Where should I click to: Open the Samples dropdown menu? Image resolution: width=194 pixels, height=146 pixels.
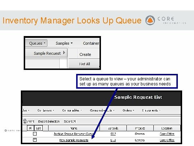pyautogui.click(x=64, y=43)
